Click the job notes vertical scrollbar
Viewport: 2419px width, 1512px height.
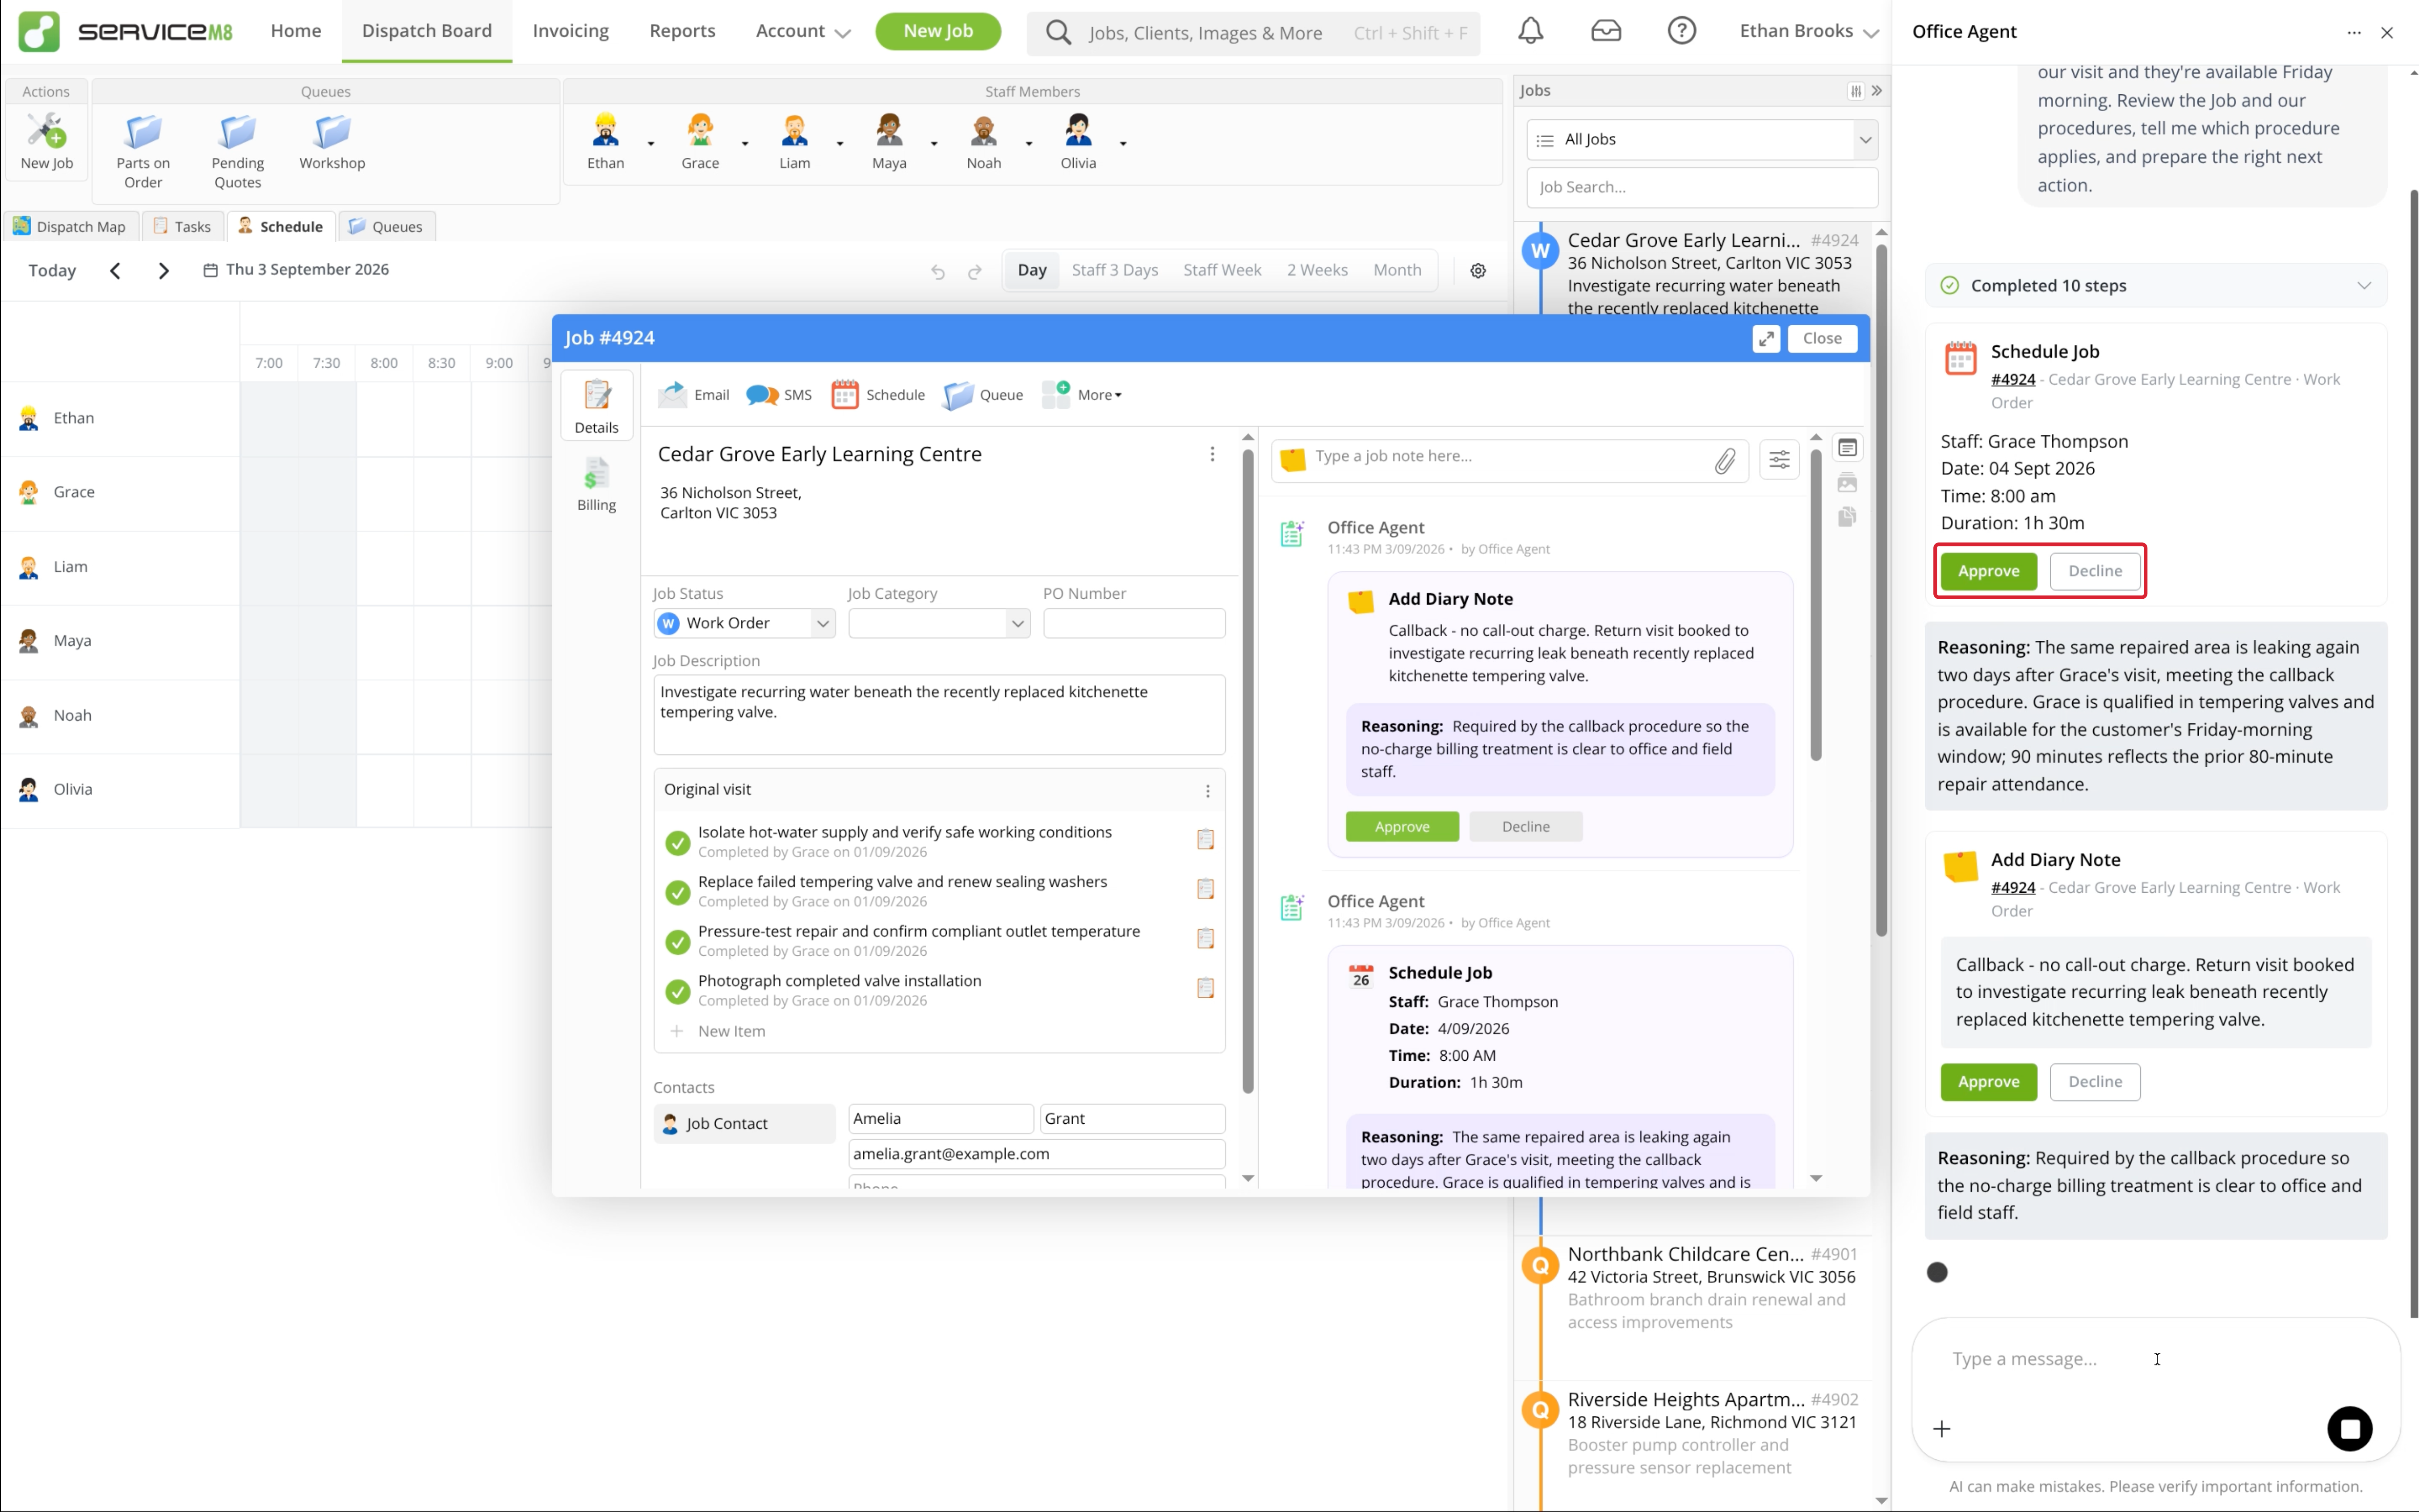point(1815,605)
